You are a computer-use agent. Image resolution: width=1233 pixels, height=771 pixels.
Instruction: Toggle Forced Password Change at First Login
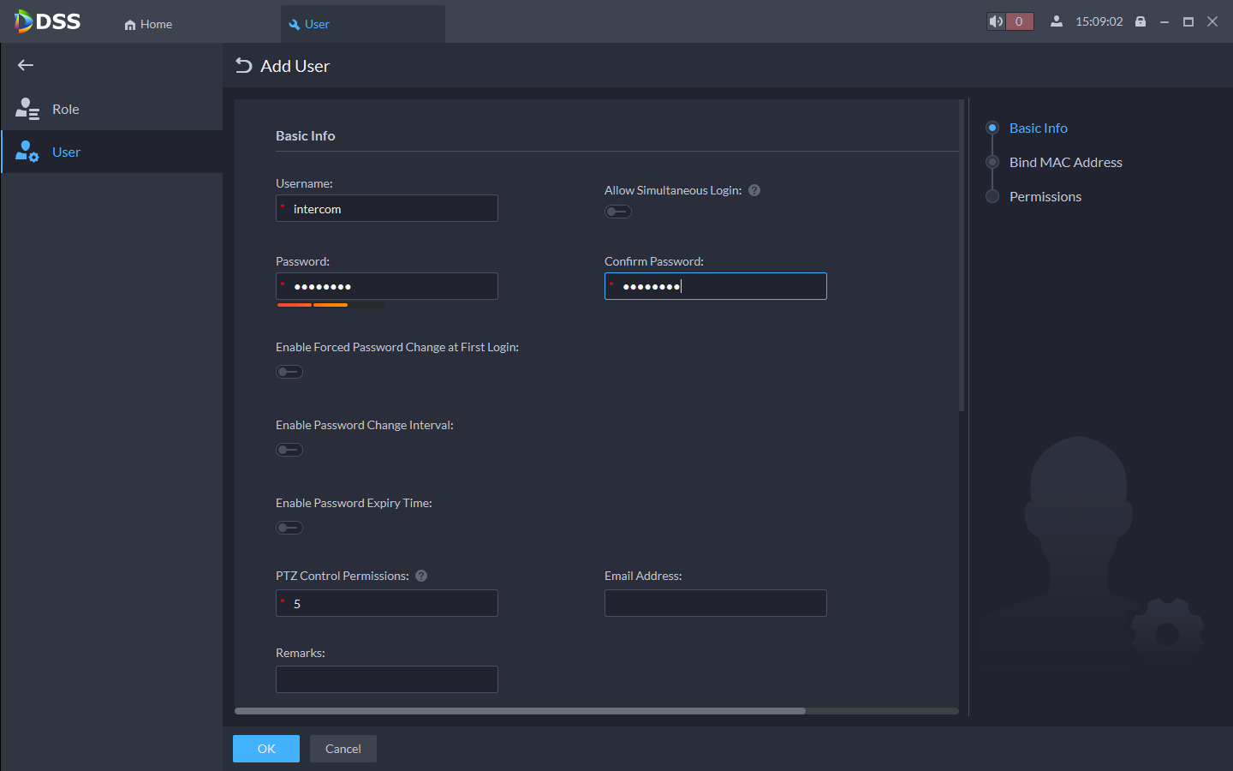pos(289,372)
